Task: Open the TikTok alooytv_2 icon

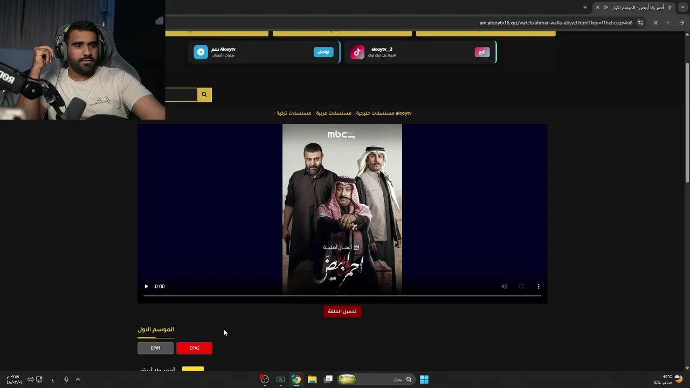Action: click(357, 52)
